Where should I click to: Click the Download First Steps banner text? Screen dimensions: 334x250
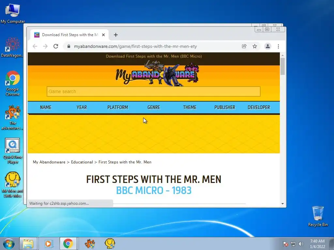click(x=154, y=56)
